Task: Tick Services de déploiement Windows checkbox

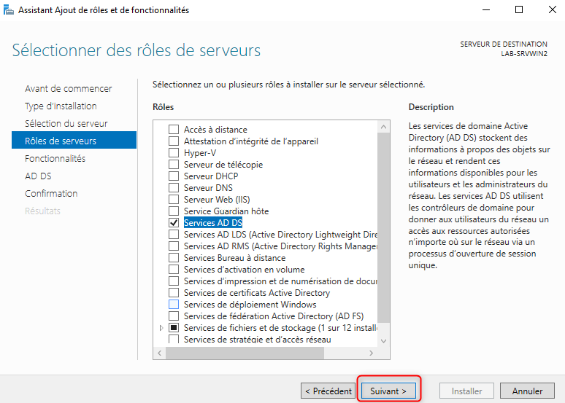Action: pos(174,305)
